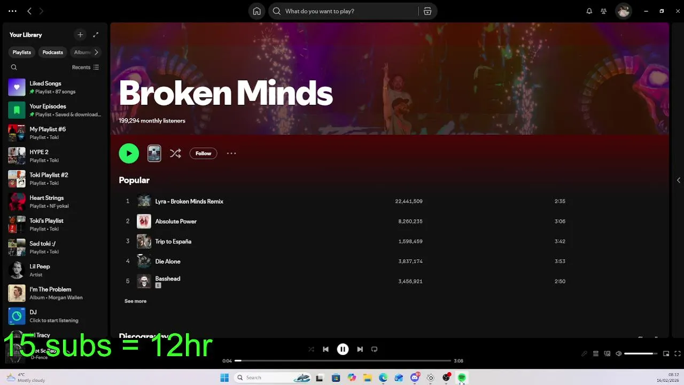The height and width of the screenshot is (385, 684).
Task: Select the Podcasts filter chip
Action: pos(53,52)
